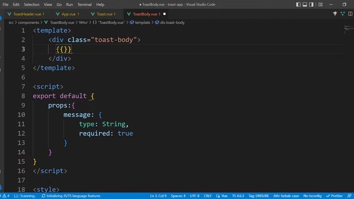Image resolution: width=354 pixels, height=199 pixels.
Task: Open problems via warning count 4 in status bar
Action: [x=6, y=196]
